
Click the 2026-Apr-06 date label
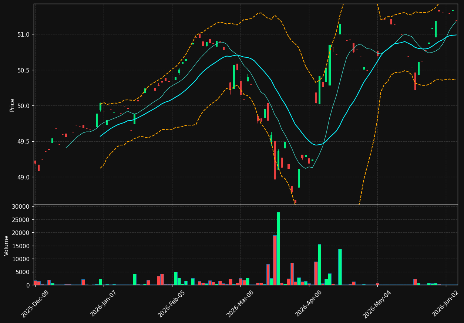[x=309, y=304]
